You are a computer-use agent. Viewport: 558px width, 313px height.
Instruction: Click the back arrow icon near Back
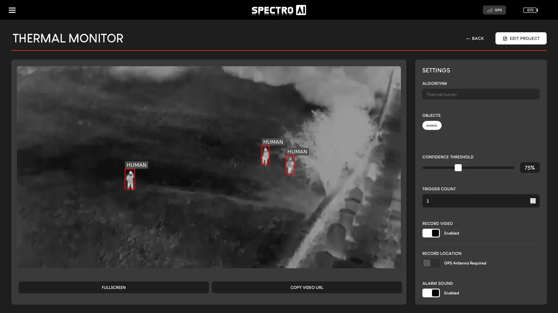pyautogui.click(x=468, y=38)
